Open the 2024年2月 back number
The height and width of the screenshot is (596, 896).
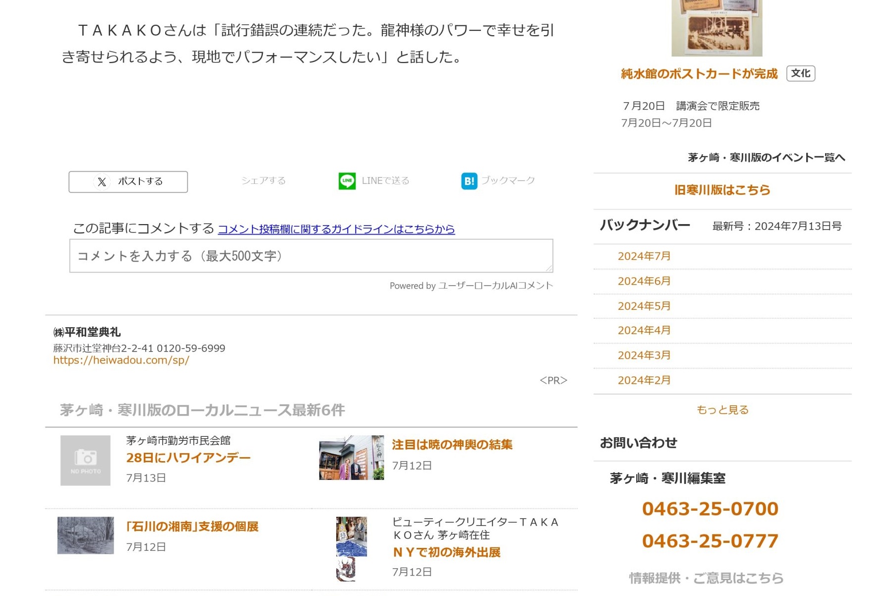point(644,380)
